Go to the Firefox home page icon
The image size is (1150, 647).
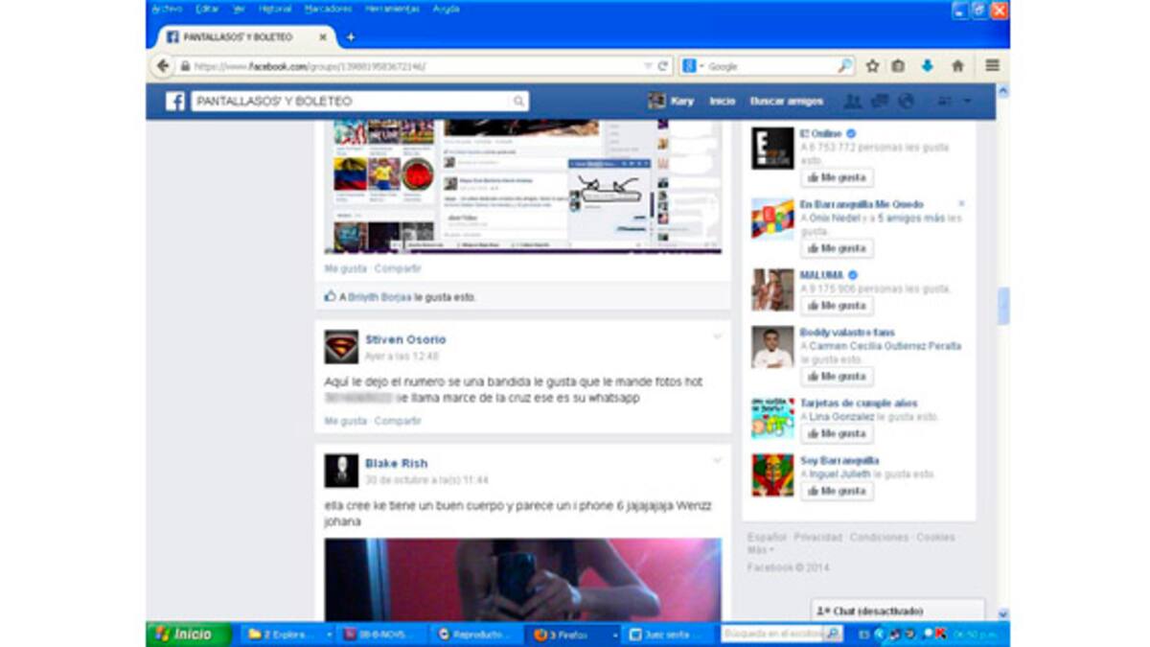click(956, 66)
